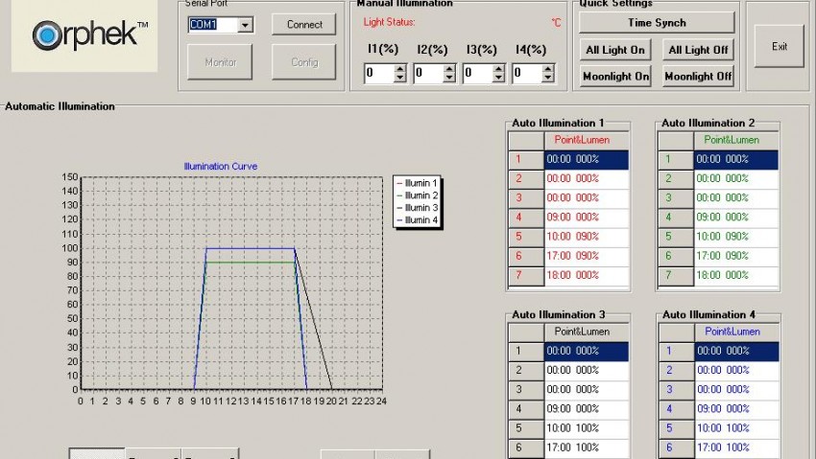The width and height of the screenshot is (816, 459).
Task: Click the Monitor button
Action: click(x=220, y=62)
